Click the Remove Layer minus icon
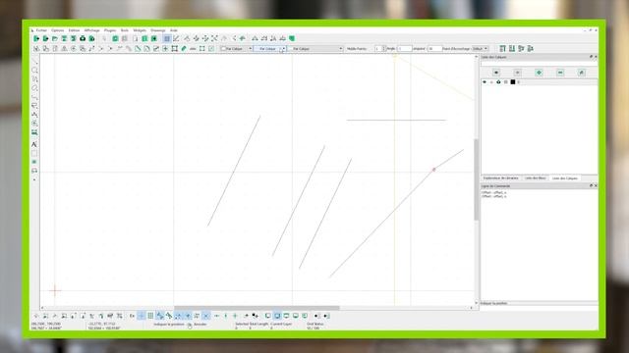The width and height of the screenshot is (629, 353). (x=560, y=73)
